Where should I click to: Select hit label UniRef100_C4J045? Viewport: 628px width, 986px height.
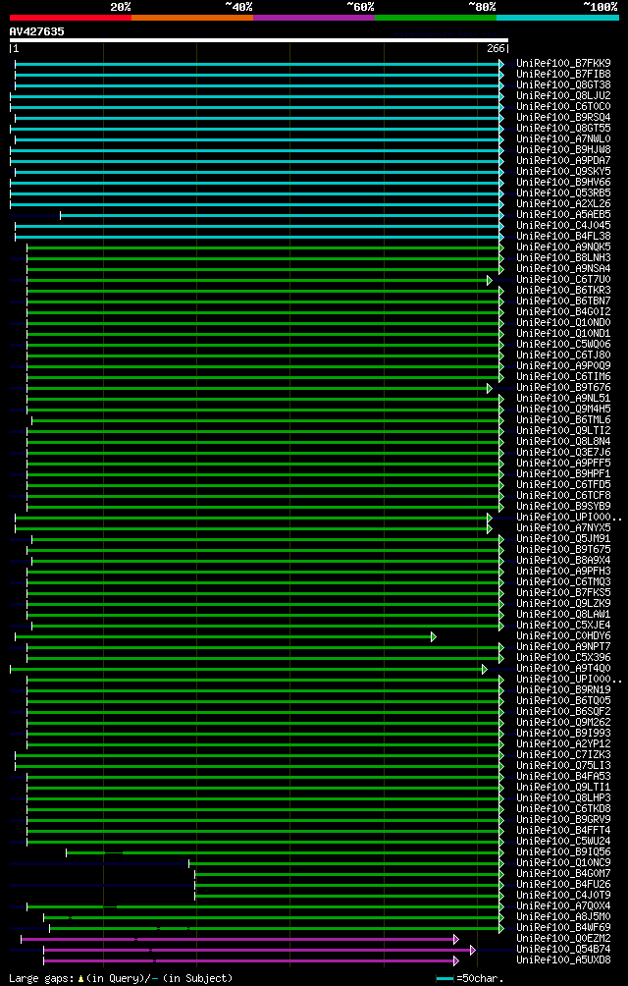[563, 225]
